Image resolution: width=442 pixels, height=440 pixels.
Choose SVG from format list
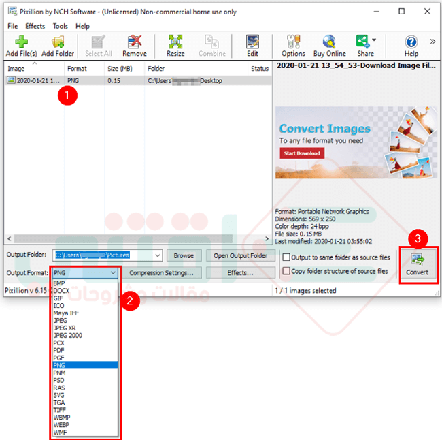point(85,395)
